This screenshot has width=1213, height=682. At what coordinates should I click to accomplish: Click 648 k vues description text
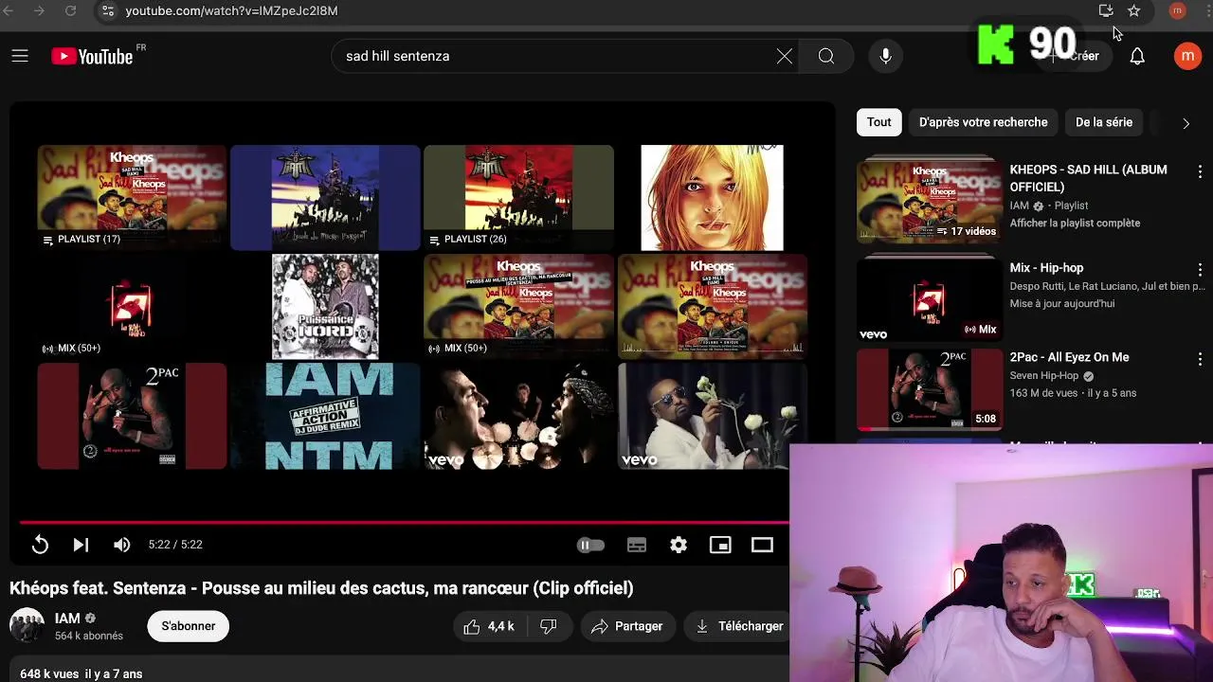(49, 673)
